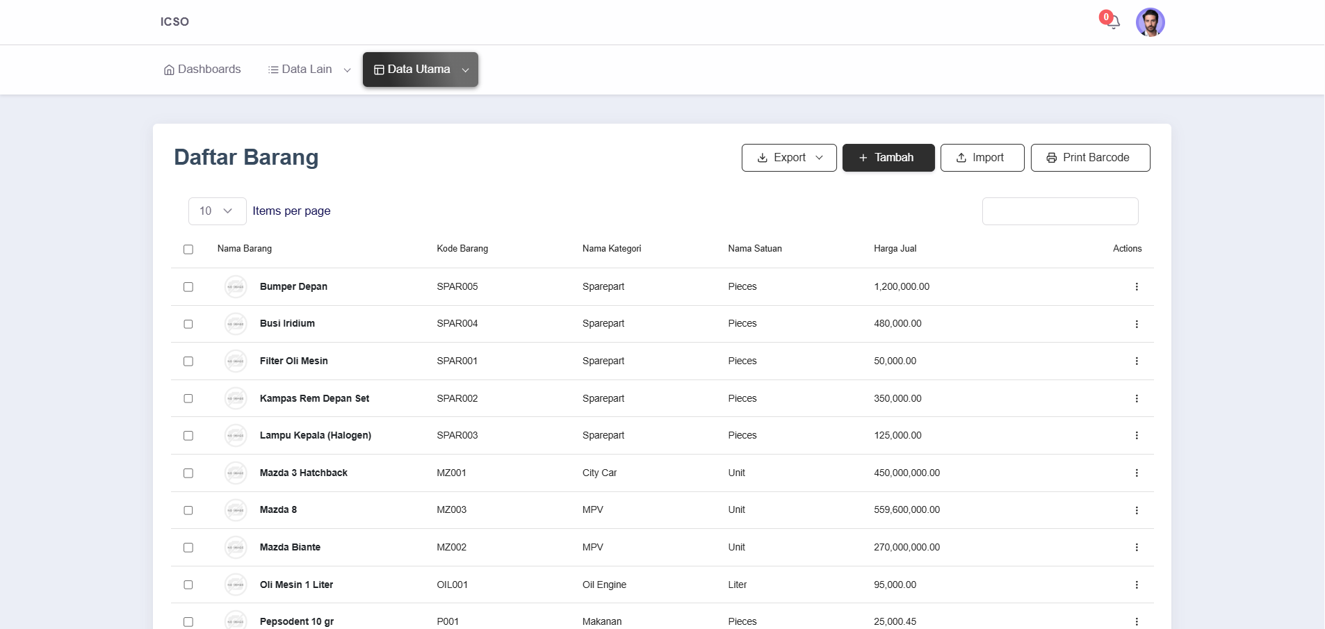The width and height of the screenshot is (1325, 629).
Task: Expand the Export dropdown
Action: click(x=789, y=158)
